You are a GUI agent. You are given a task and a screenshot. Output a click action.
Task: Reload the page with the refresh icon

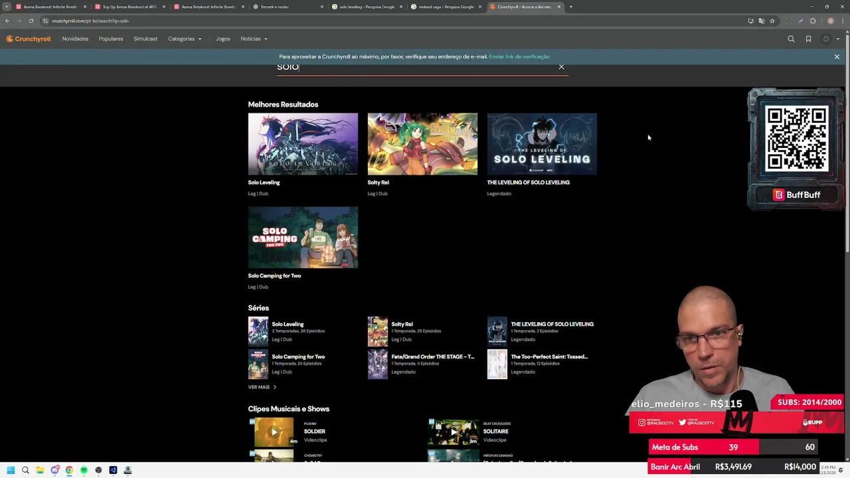(x=31, y=21)
